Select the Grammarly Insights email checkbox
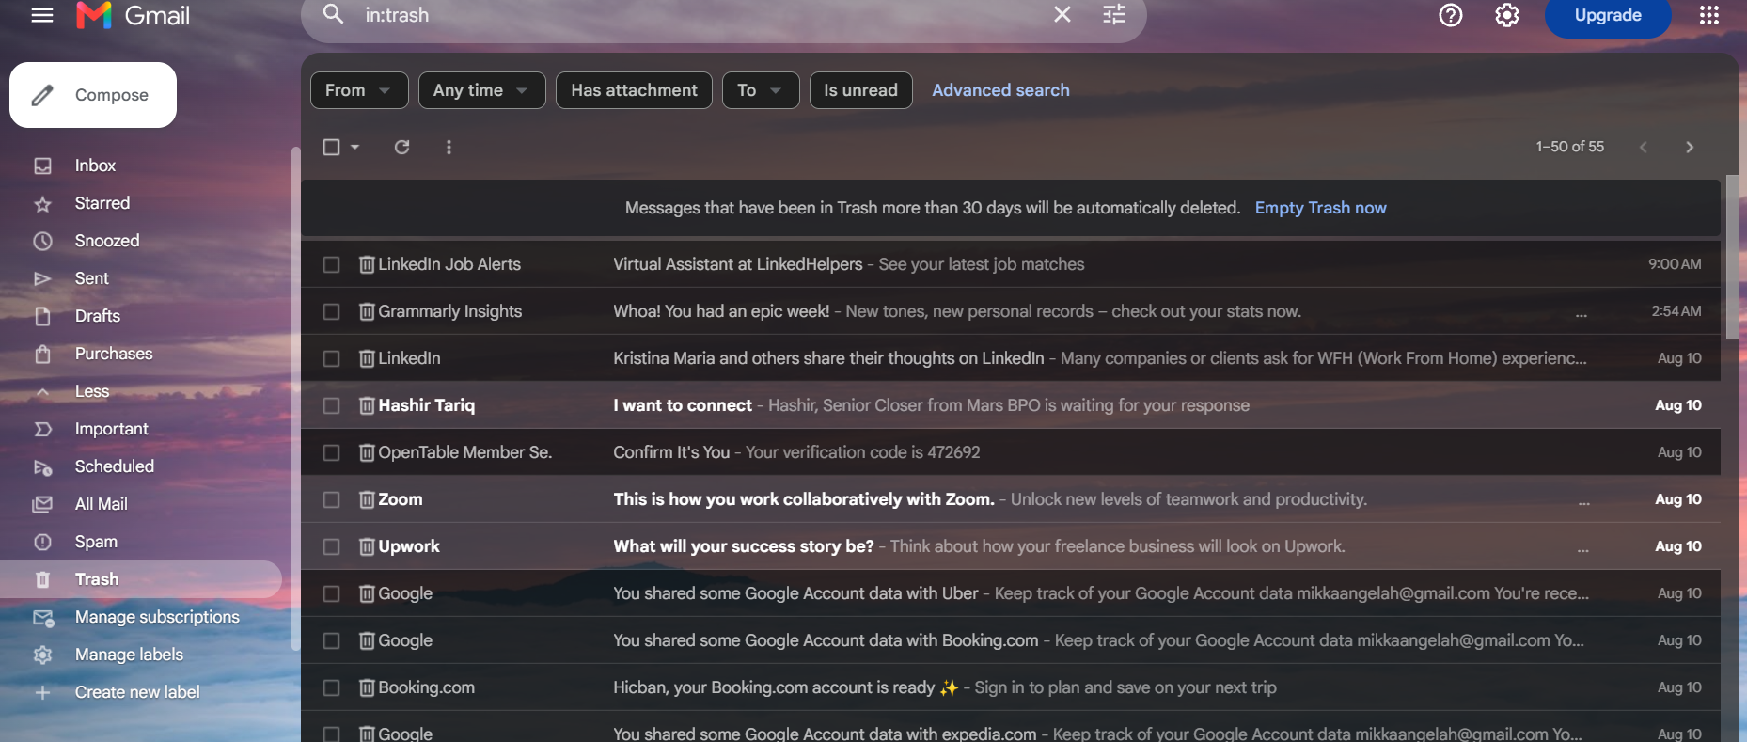Screen dimensions: 1747x742 pyautogui.click(x=331, y=311)
